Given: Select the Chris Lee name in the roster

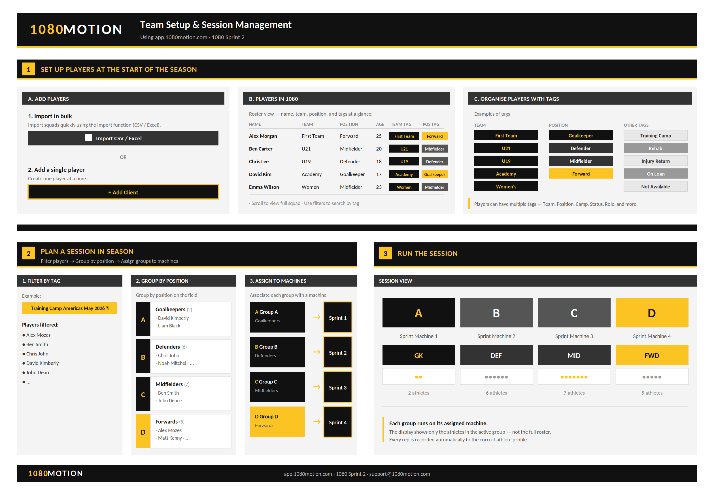Looking at the screenshot, I should point(259,161).
